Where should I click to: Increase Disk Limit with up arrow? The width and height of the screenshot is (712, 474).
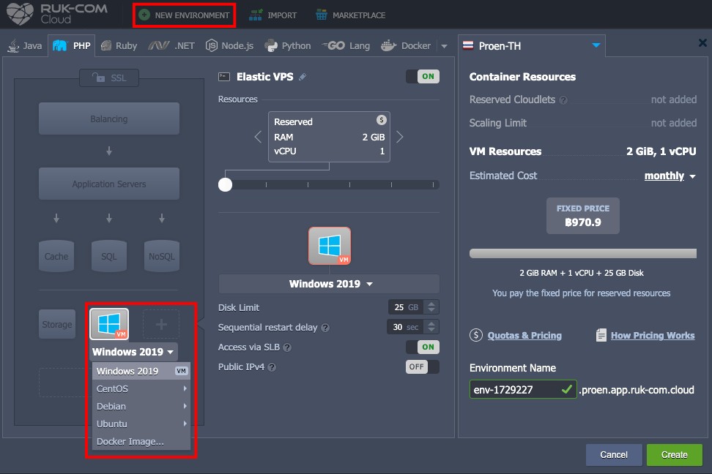(x=431, y=304)
